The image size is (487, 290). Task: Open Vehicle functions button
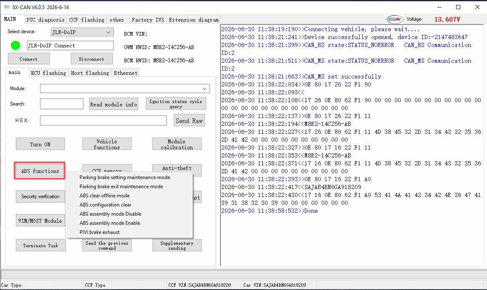pos(107,144)
